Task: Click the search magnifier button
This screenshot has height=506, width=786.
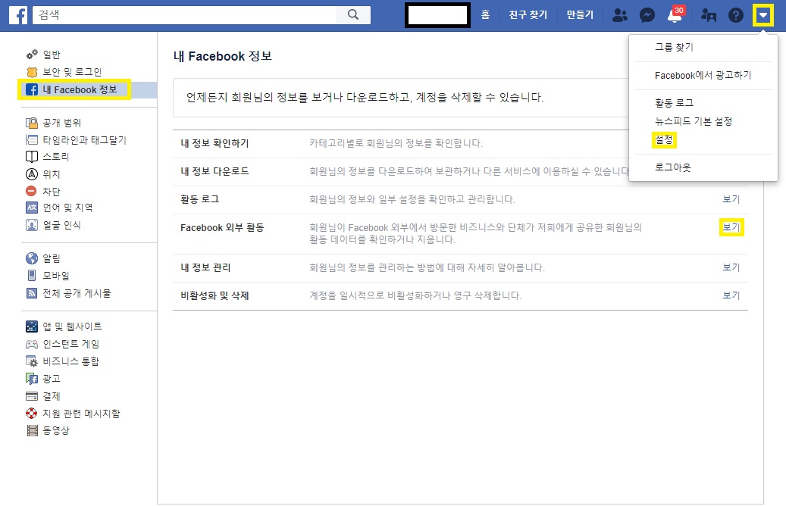Action: click(353, 15)
